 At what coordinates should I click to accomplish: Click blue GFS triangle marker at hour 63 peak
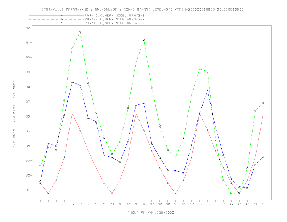(x=208, y=90)
